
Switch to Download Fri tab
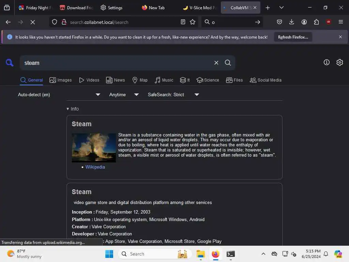(x=76, y=8)
